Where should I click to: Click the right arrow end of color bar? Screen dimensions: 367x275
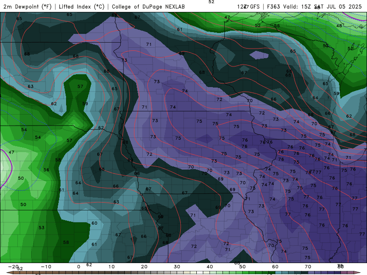pos(357,273)
